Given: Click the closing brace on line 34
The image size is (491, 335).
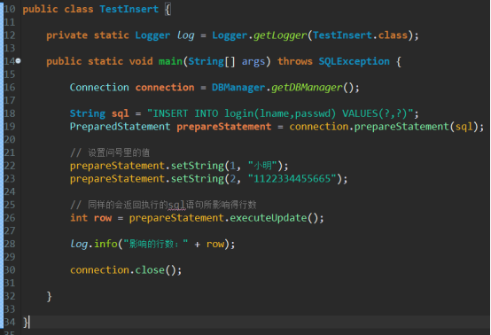Looking at the screenshot, I should point(26,323).
